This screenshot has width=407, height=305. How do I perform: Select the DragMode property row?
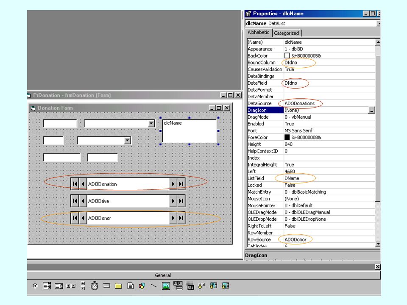(311, 117)
